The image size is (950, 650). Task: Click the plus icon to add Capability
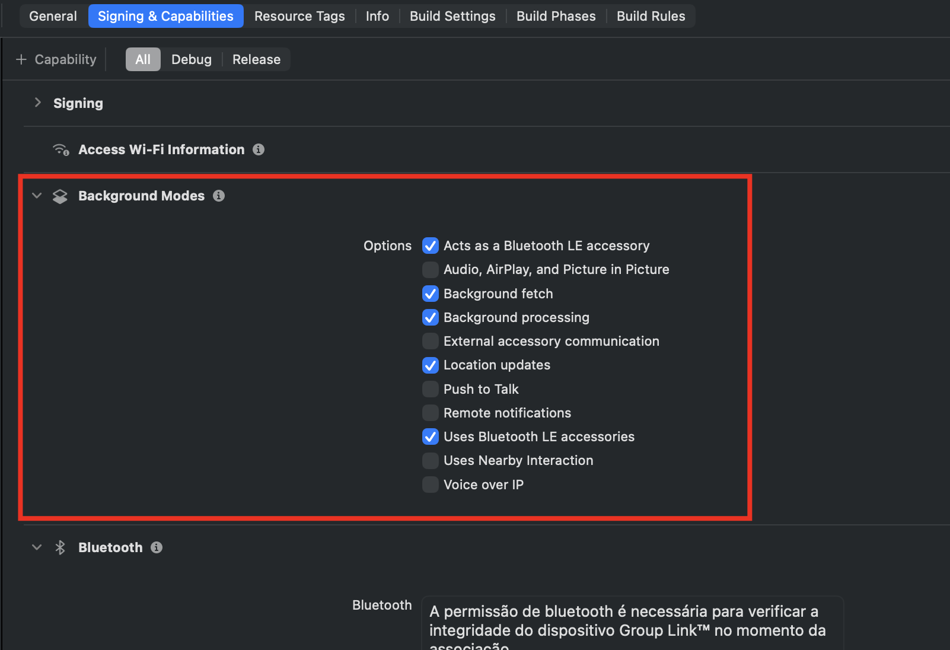pos(21,59)
